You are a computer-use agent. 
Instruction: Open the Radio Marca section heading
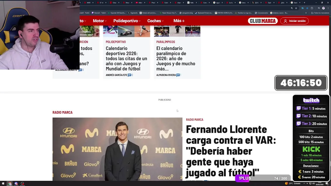[x=62, y=112]
